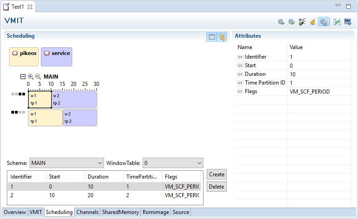Switch to the Channels tab

tap(87, 212)
